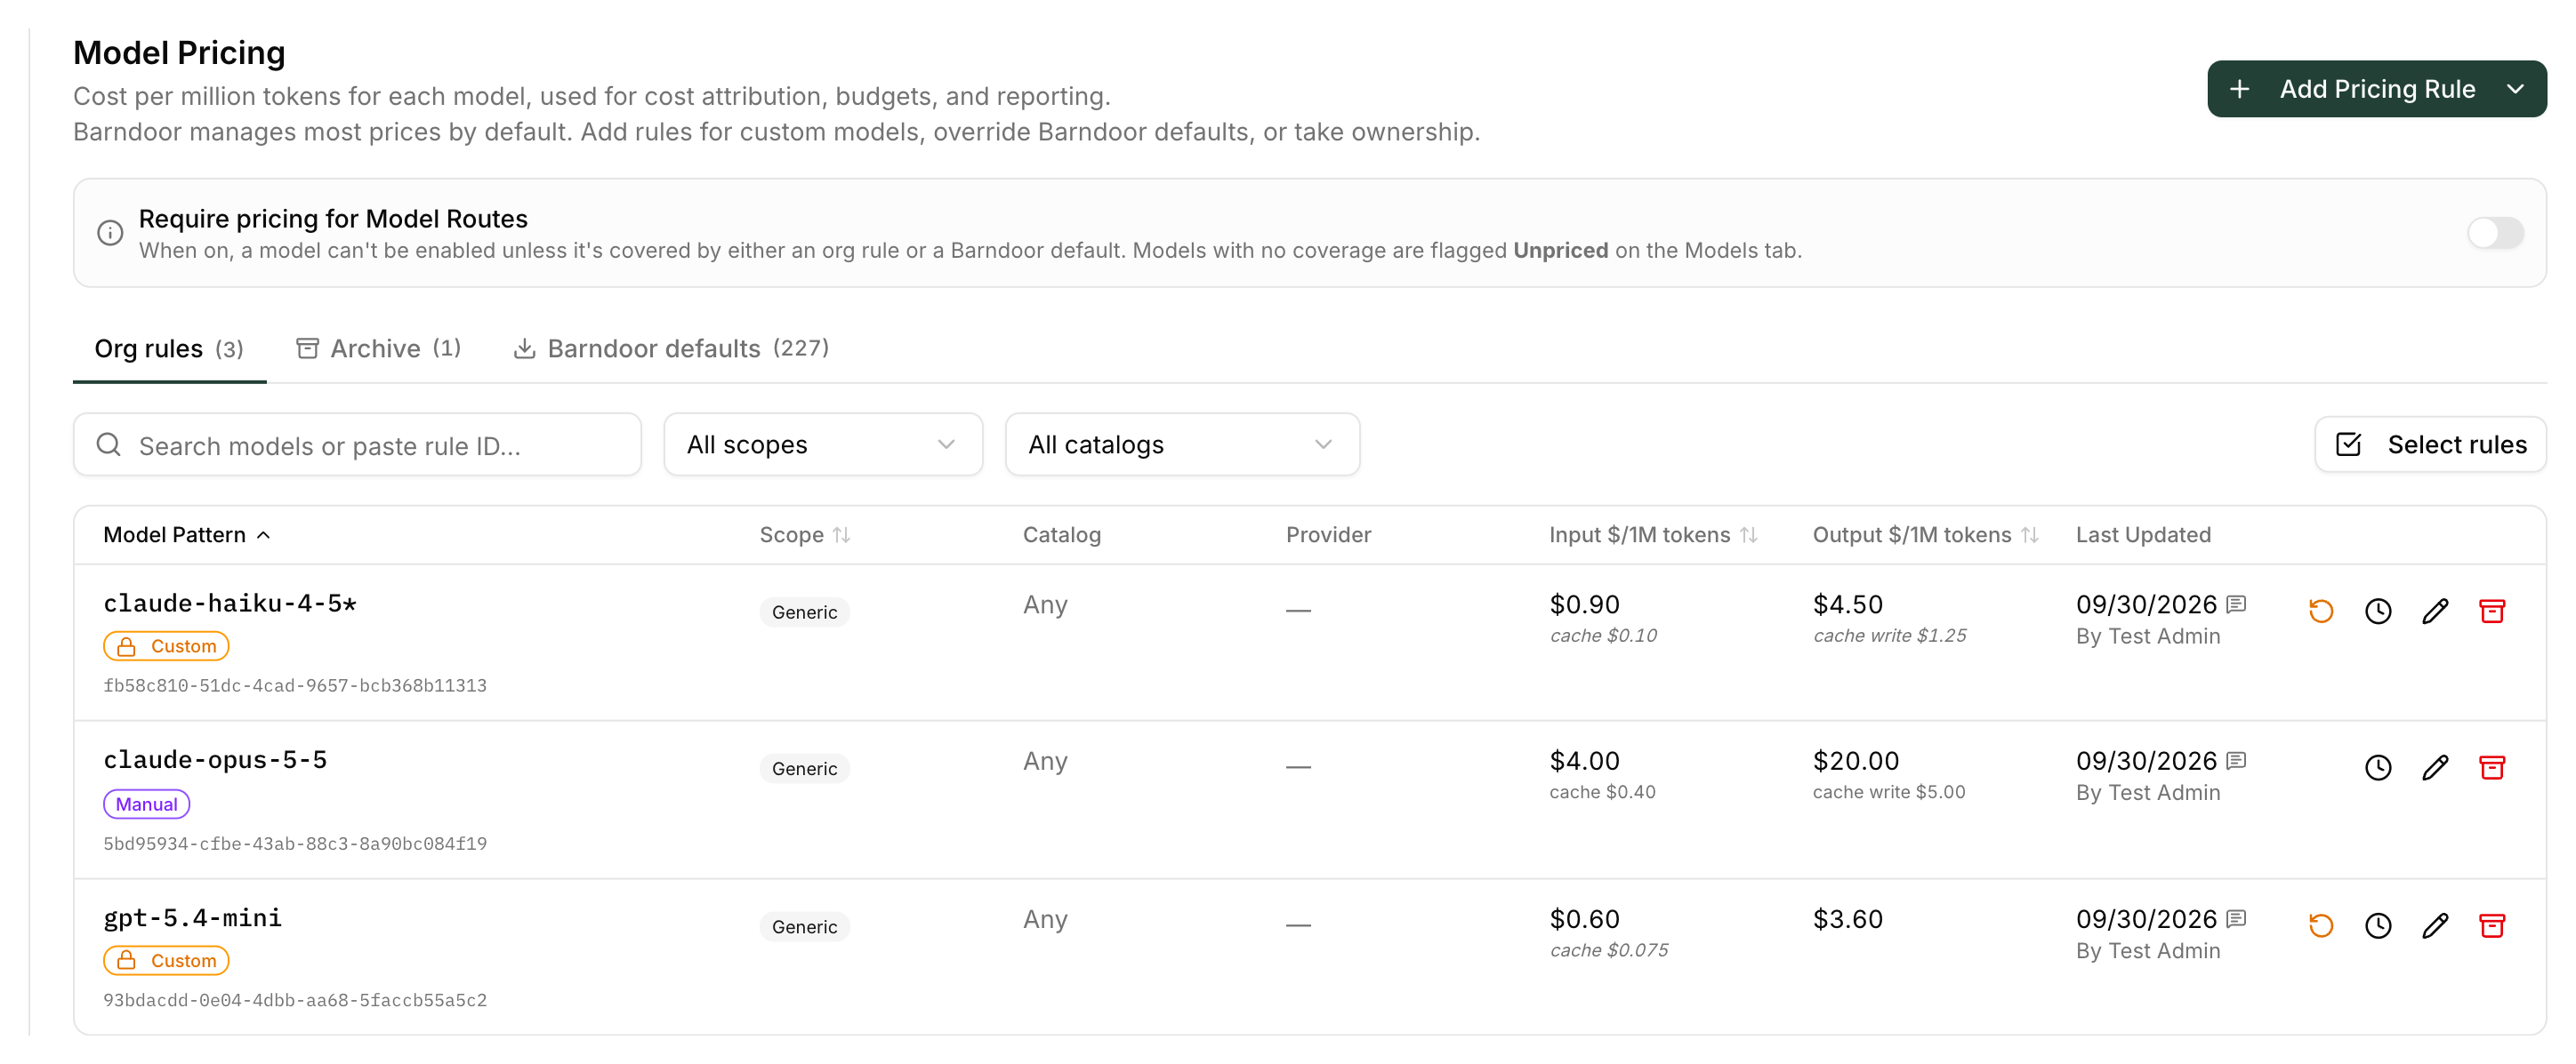Open history clock icon for claude-haiku-4-5* rule

point(2377,611)
